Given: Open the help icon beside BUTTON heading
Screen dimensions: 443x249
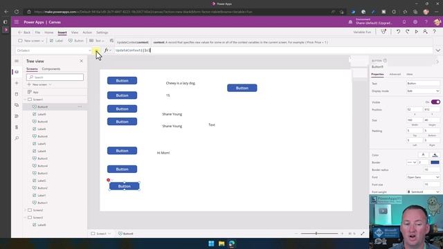Looking at the screenshot, I should click(385, 60).
